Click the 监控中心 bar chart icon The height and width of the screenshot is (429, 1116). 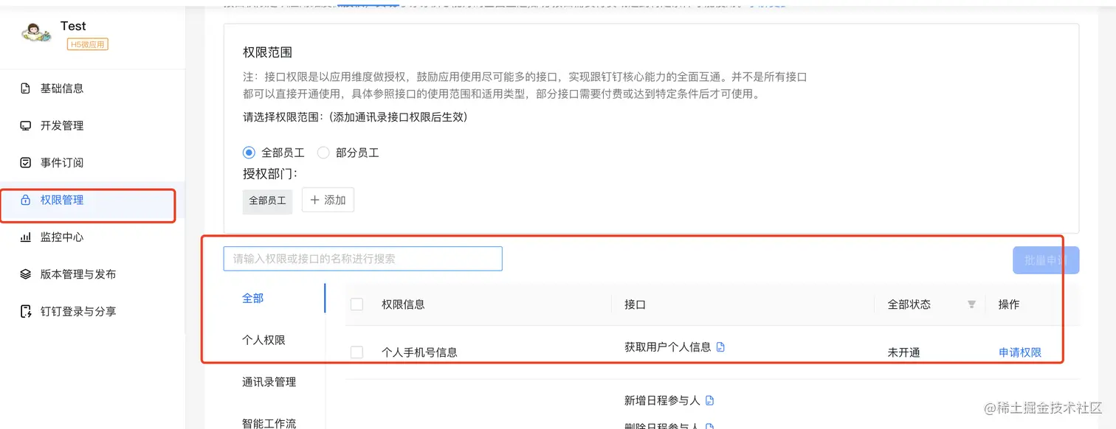(x=25, y=237)
